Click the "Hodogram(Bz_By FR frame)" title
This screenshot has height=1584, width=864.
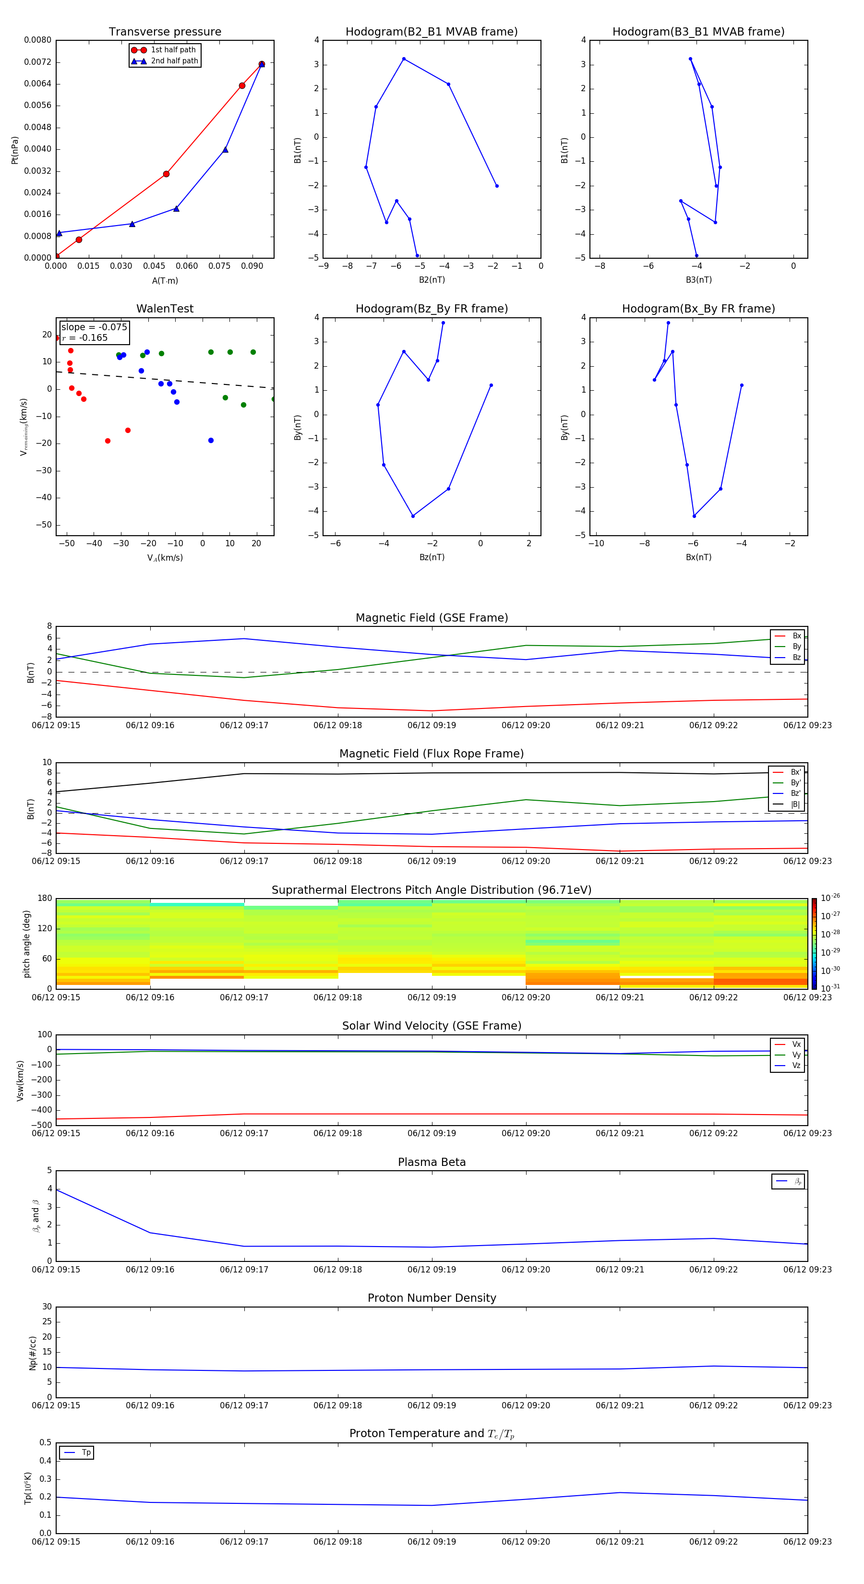432,309
